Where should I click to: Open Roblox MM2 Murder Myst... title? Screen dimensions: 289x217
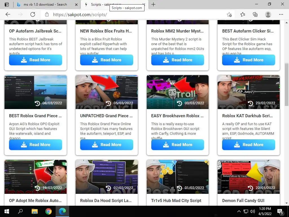tap(177, 31)
